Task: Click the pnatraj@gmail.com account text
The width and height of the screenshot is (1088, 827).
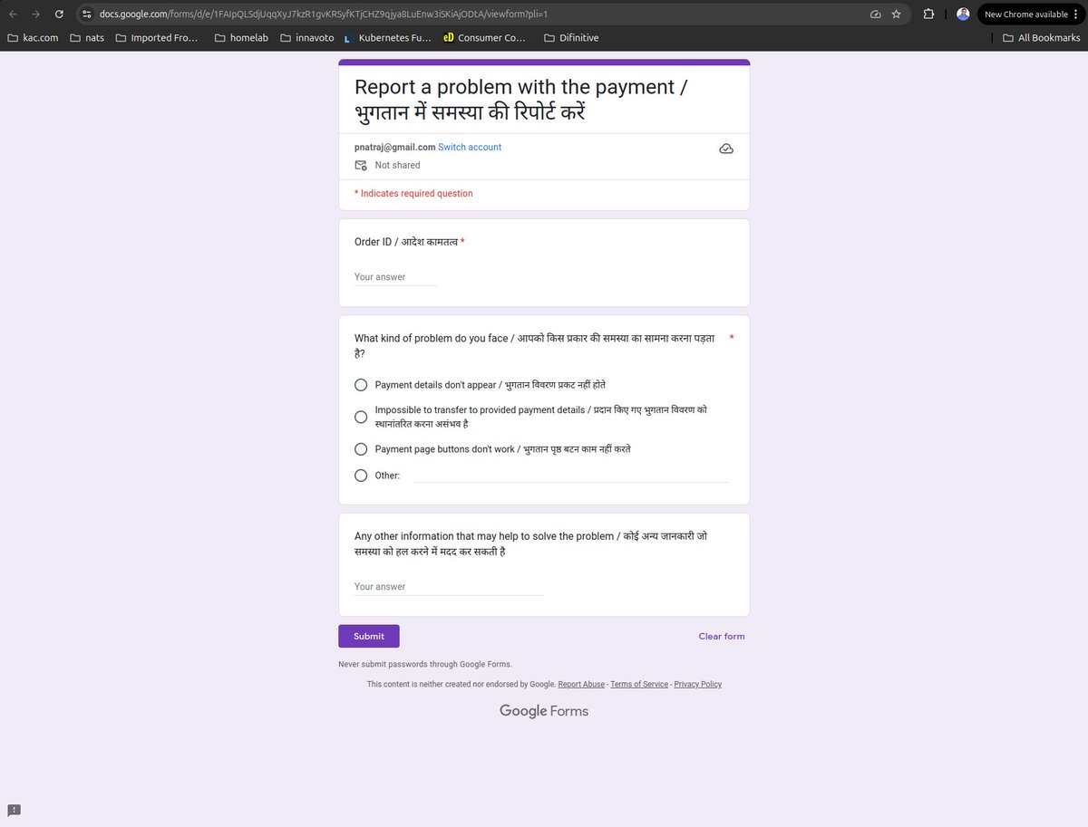Action: coord(395,147)
